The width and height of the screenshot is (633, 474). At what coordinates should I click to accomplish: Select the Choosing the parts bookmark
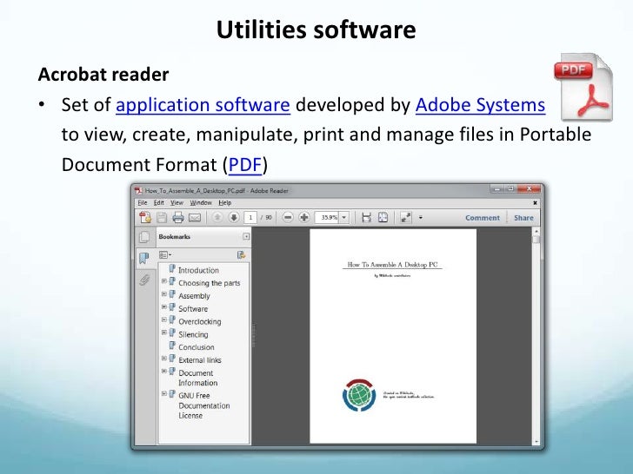point(209,283)
